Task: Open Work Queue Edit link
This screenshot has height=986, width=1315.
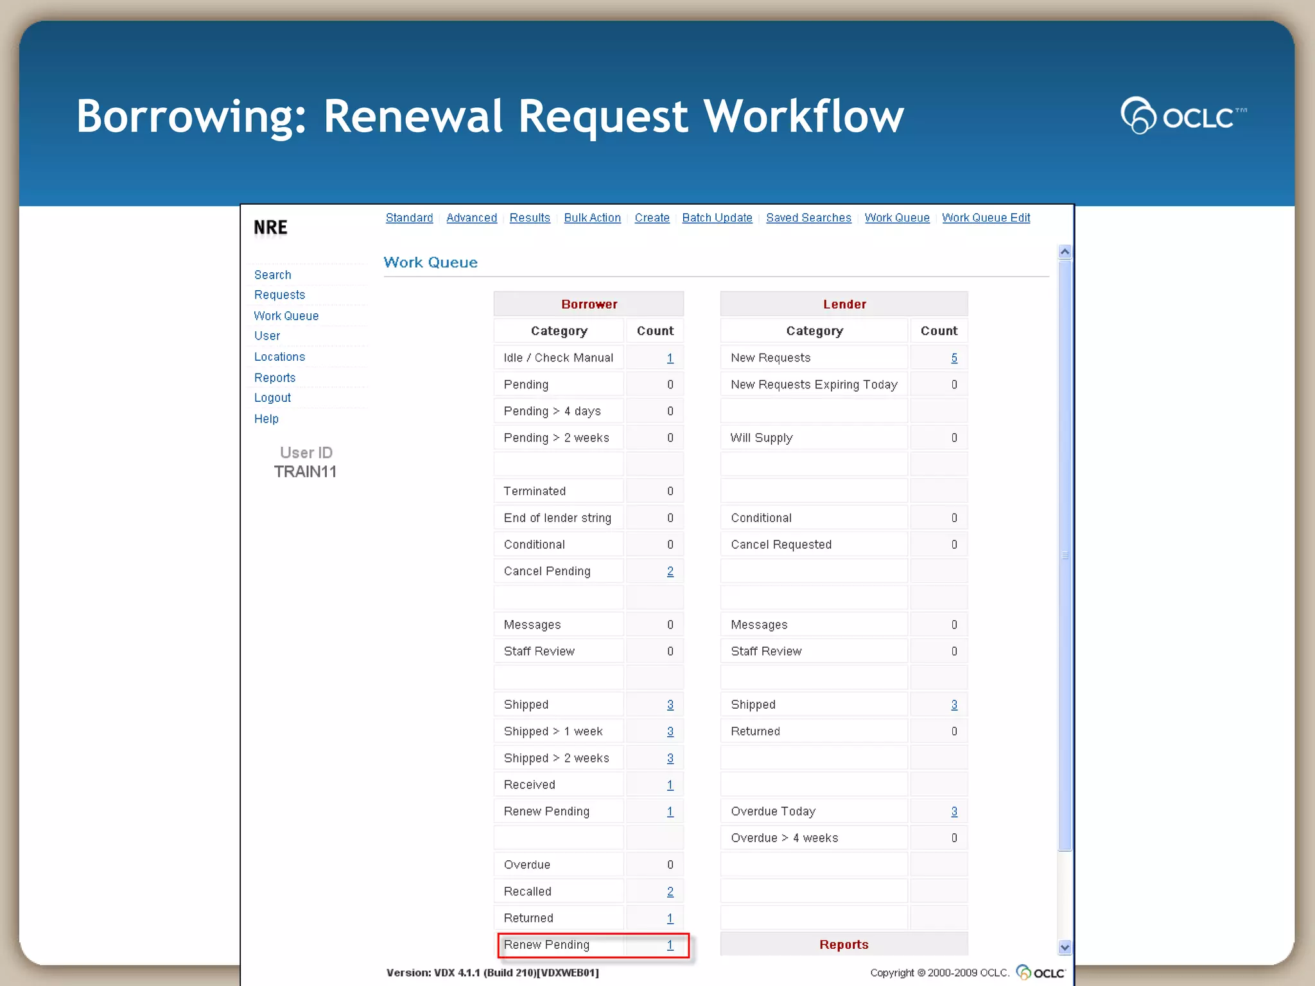Action: coord(986,218)
